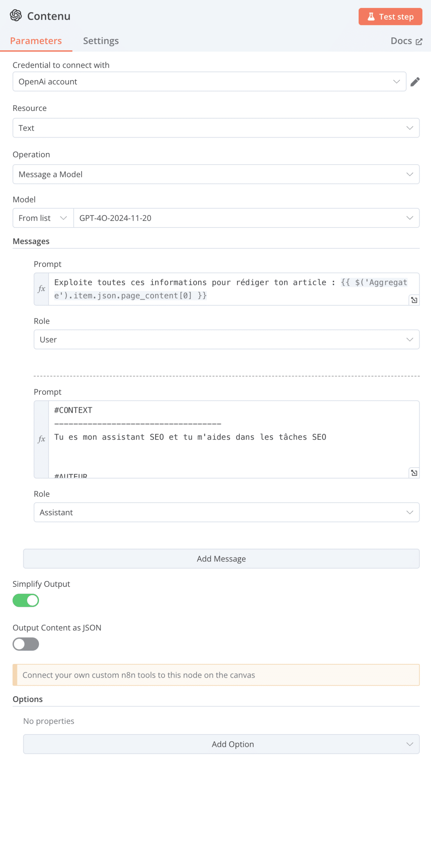Screen dimensions: 431x855
Task: Click the OpenAI logo icon beside Contenu
Action: (x=16, y=16)
